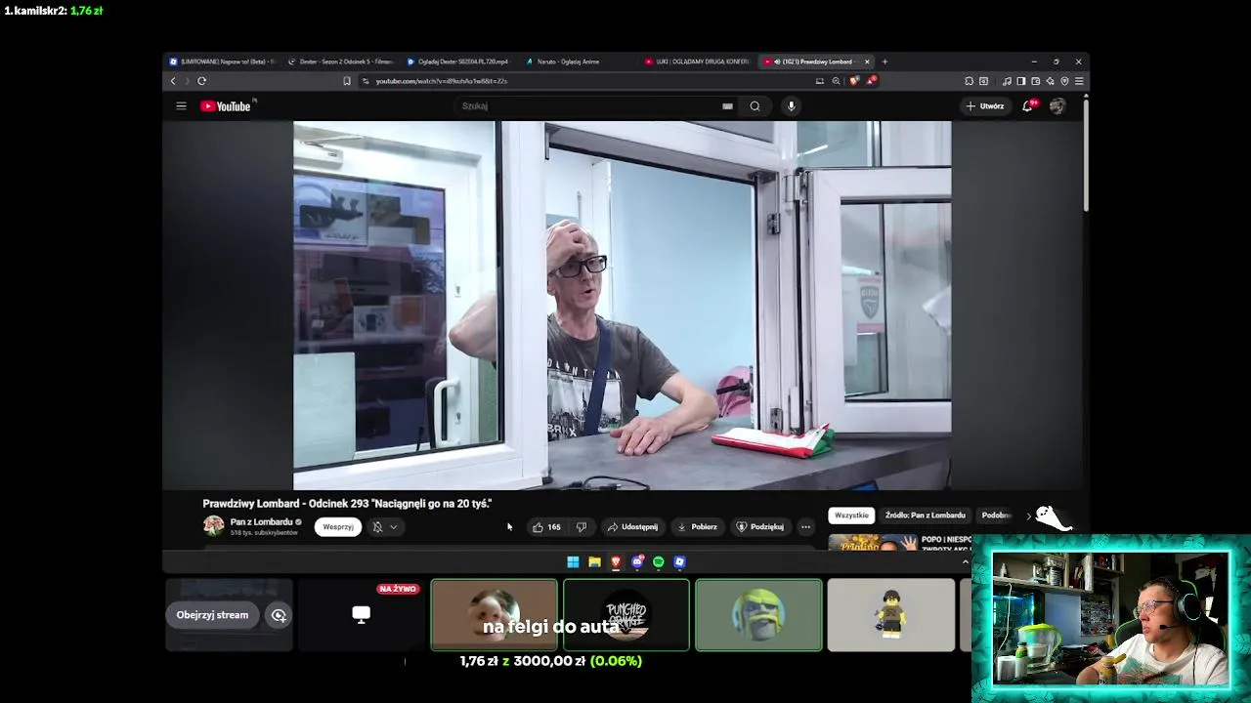Screen dimensions: 1251x703
Task: Click the Podziękuj thanks button
Action: point(759,526)
